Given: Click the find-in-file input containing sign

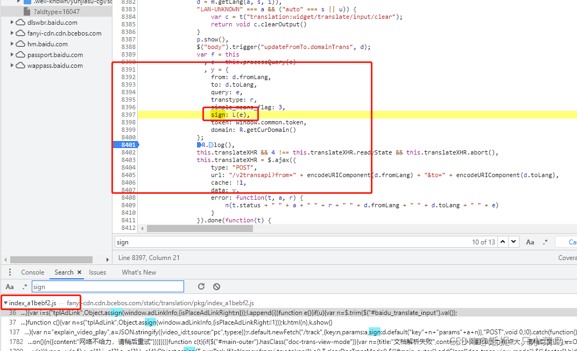Looking at the screenshot, I should pos(291,242).
